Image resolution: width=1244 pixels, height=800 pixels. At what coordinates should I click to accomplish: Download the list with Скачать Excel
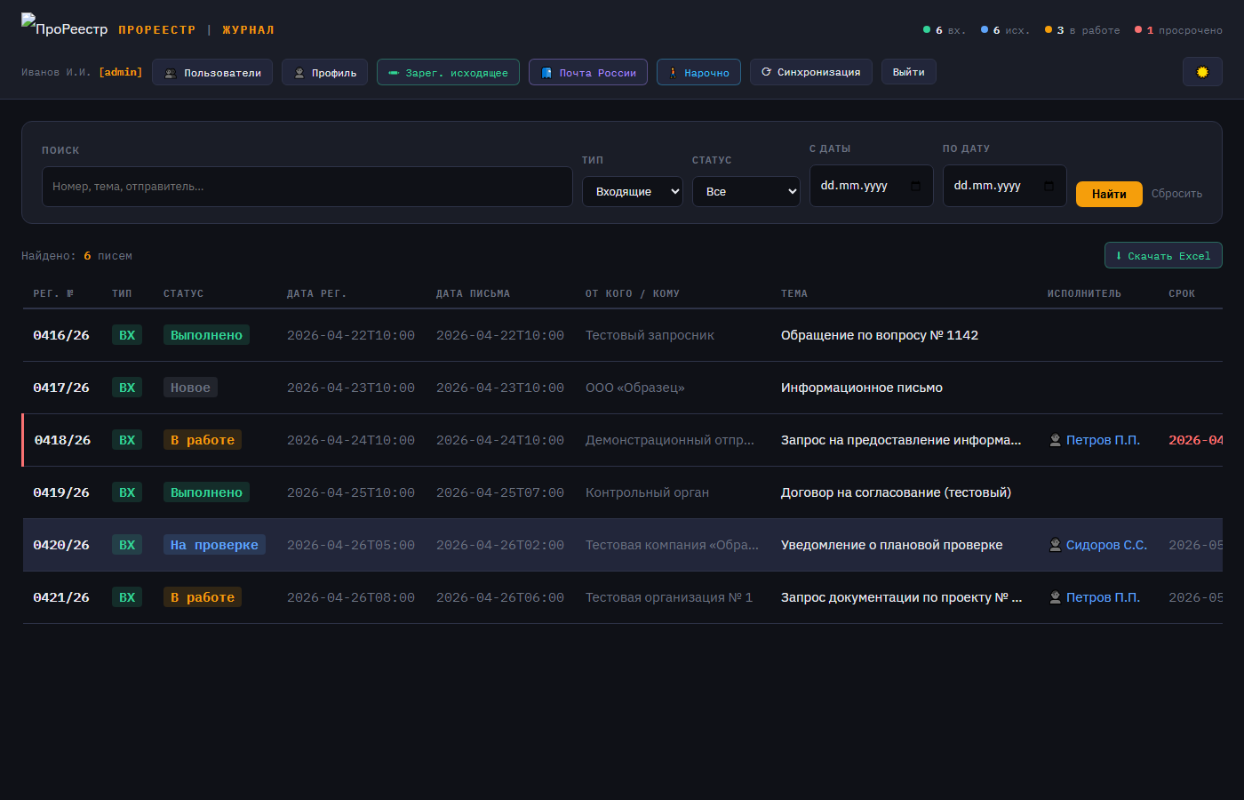[x=1163, y=255]
